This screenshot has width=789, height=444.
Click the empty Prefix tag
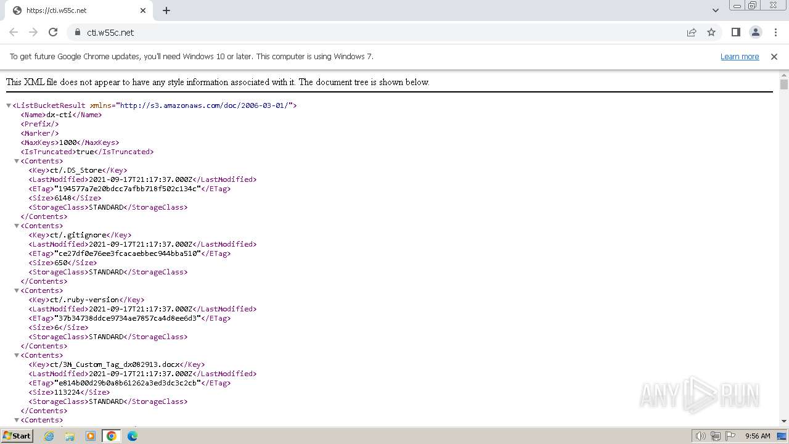39,124
